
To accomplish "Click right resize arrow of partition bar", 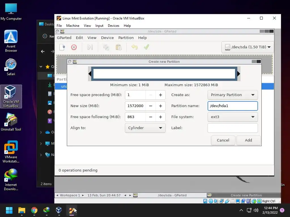I will (238, 74).
